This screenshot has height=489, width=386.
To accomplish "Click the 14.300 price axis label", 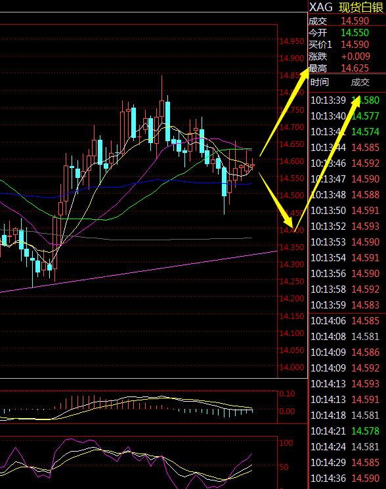I will [291, 265].
